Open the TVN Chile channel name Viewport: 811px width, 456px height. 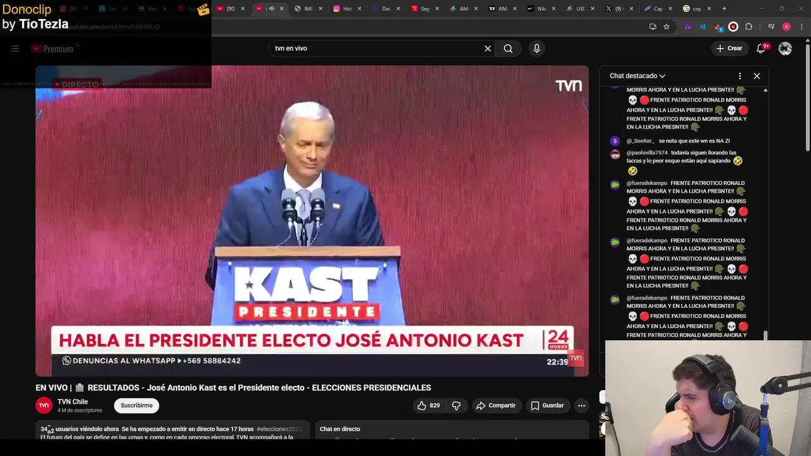pyautogui.click(x=73, y=402)
